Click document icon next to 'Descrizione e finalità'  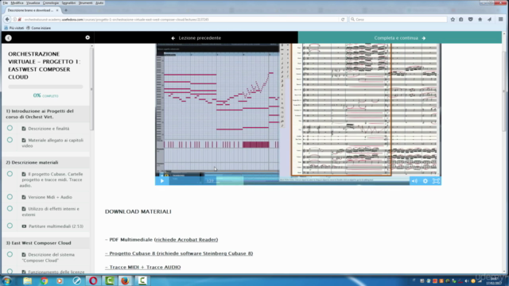[x=24, y=129]
